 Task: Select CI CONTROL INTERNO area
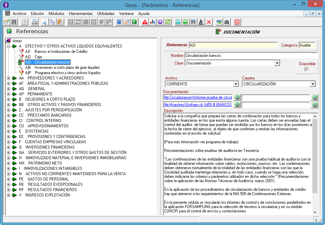click(40, 121)
